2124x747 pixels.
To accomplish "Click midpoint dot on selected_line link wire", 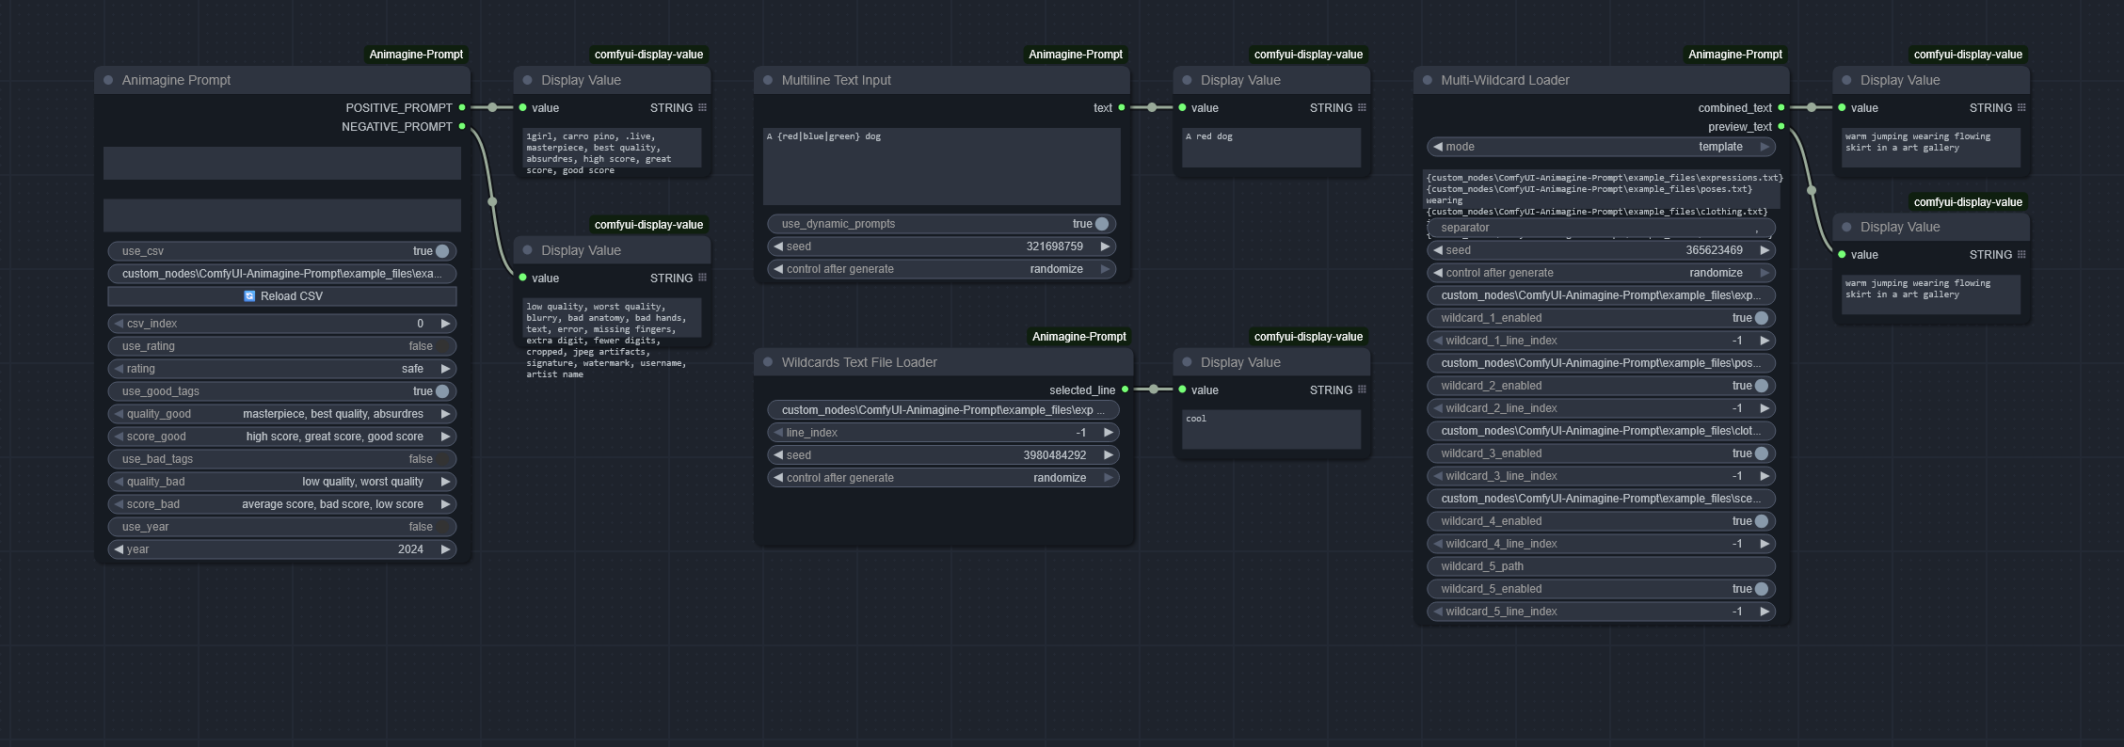I will 1154,389.
